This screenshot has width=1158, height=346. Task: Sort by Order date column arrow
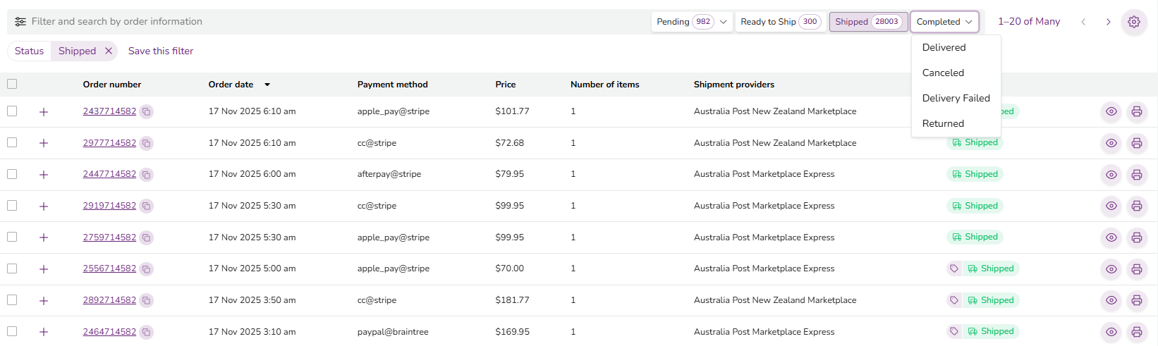pyautogui.click(x=267, y=85)
